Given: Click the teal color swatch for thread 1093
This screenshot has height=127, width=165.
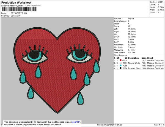Looking at the screenshot, I should coord(121,65).
